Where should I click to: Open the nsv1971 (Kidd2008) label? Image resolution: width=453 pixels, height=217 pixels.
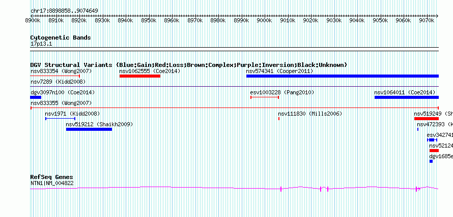(x=72, y=114)
